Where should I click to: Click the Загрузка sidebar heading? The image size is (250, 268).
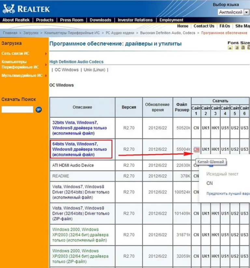coord(12,43)
